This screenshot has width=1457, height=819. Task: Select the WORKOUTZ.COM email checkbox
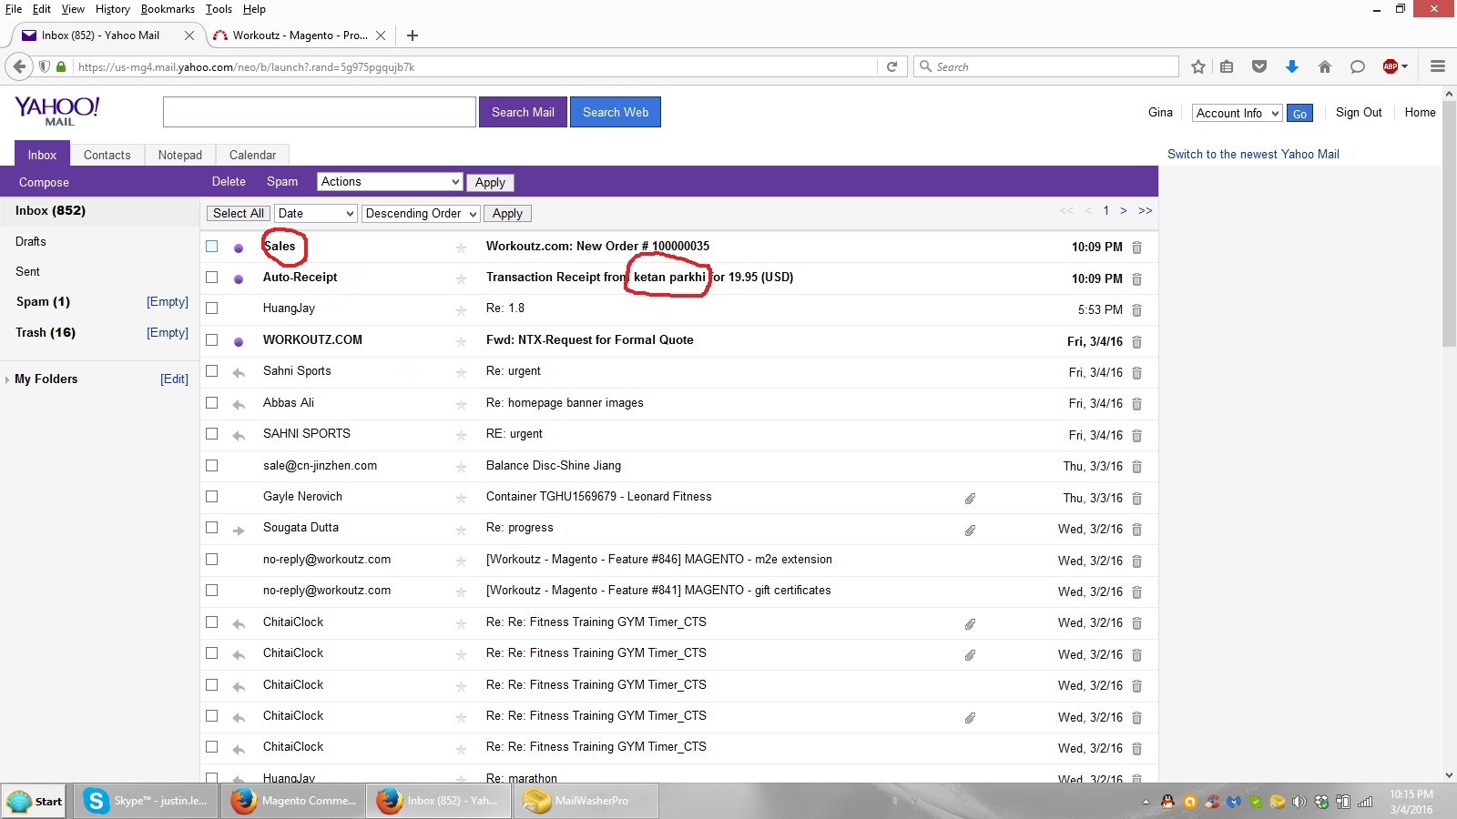point(212,339)
